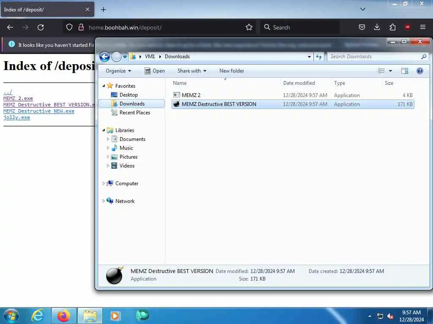Image resolution: width=433 pixels, height=324 pixels.
Task: Click Downloads in the Explorer breadcrumb
Action: point(177,57)
